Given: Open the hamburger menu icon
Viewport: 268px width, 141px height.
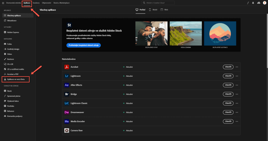Looking at the screenshot, I should click(3, 3).
